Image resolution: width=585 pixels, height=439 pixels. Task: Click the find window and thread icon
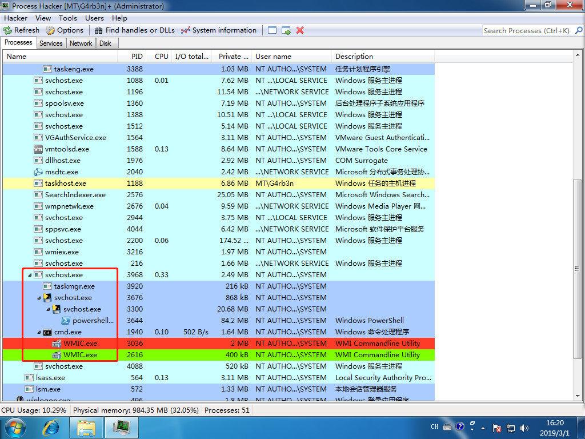click(x=286, y=30)
